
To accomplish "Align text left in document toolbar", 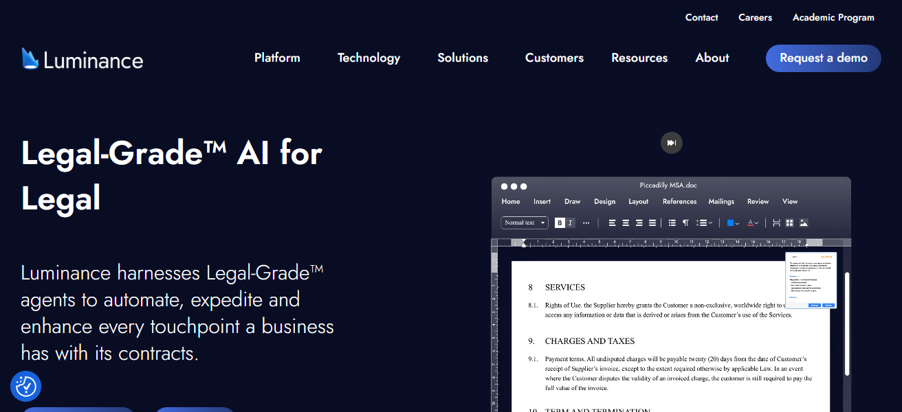I will (613, 222).
